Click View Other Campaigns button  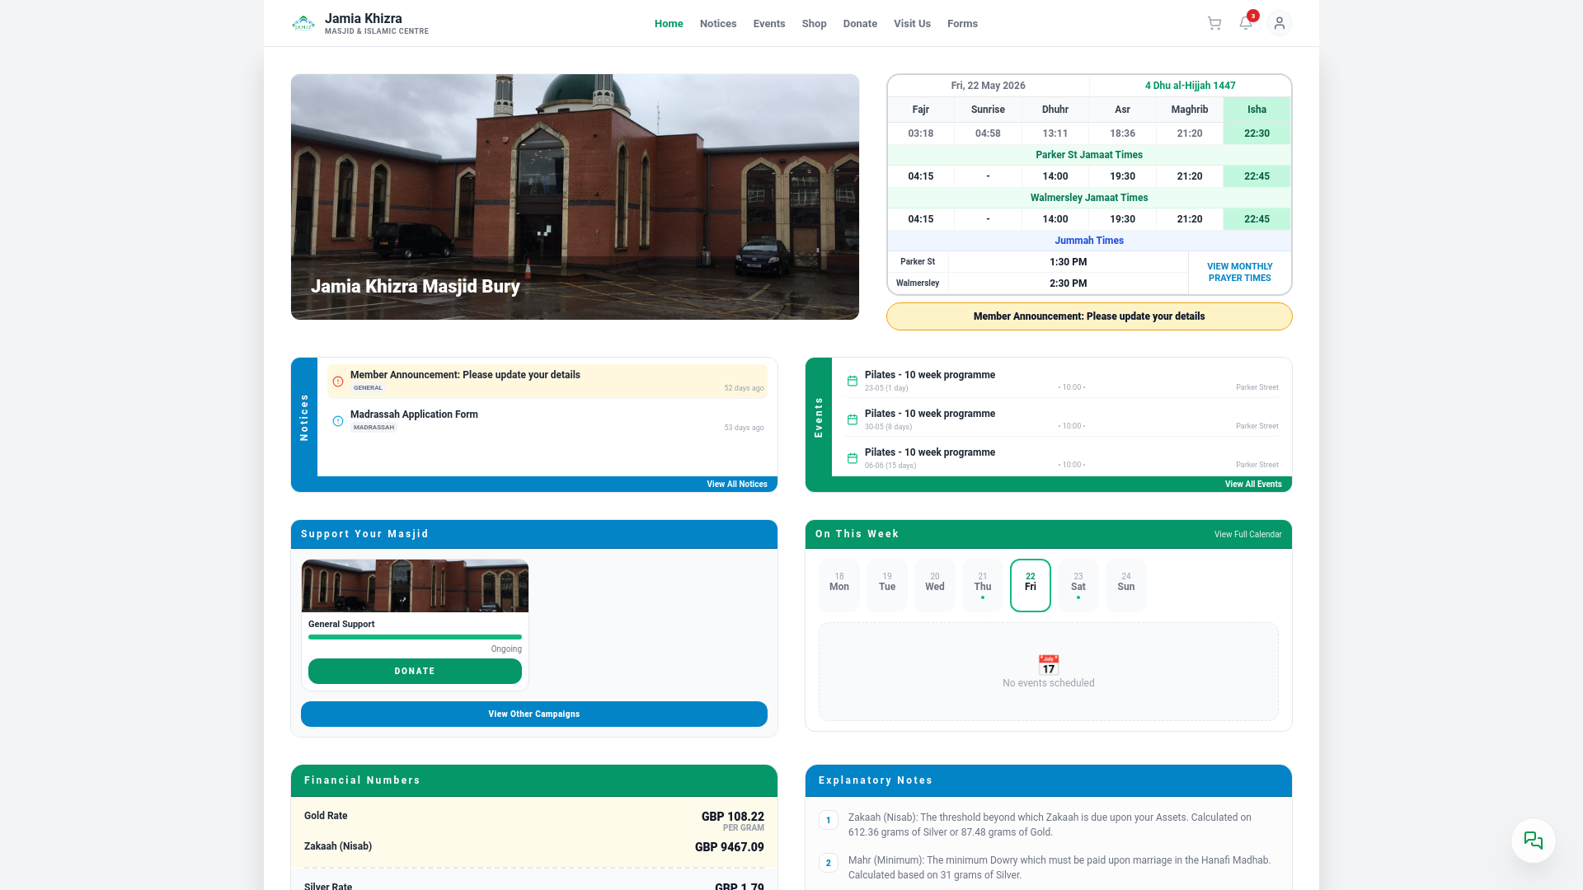[534, 714]
